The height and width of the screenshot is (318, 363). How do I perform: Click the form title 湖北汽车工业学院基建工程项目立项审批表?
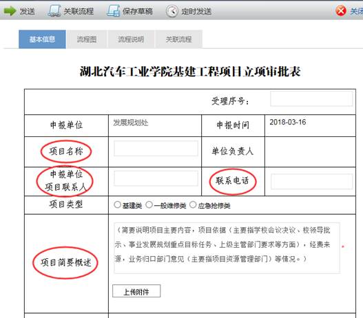coord(190,71)
